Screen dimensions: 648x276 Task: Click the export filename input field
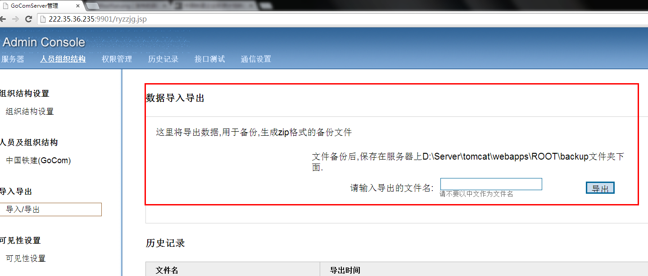491,184
